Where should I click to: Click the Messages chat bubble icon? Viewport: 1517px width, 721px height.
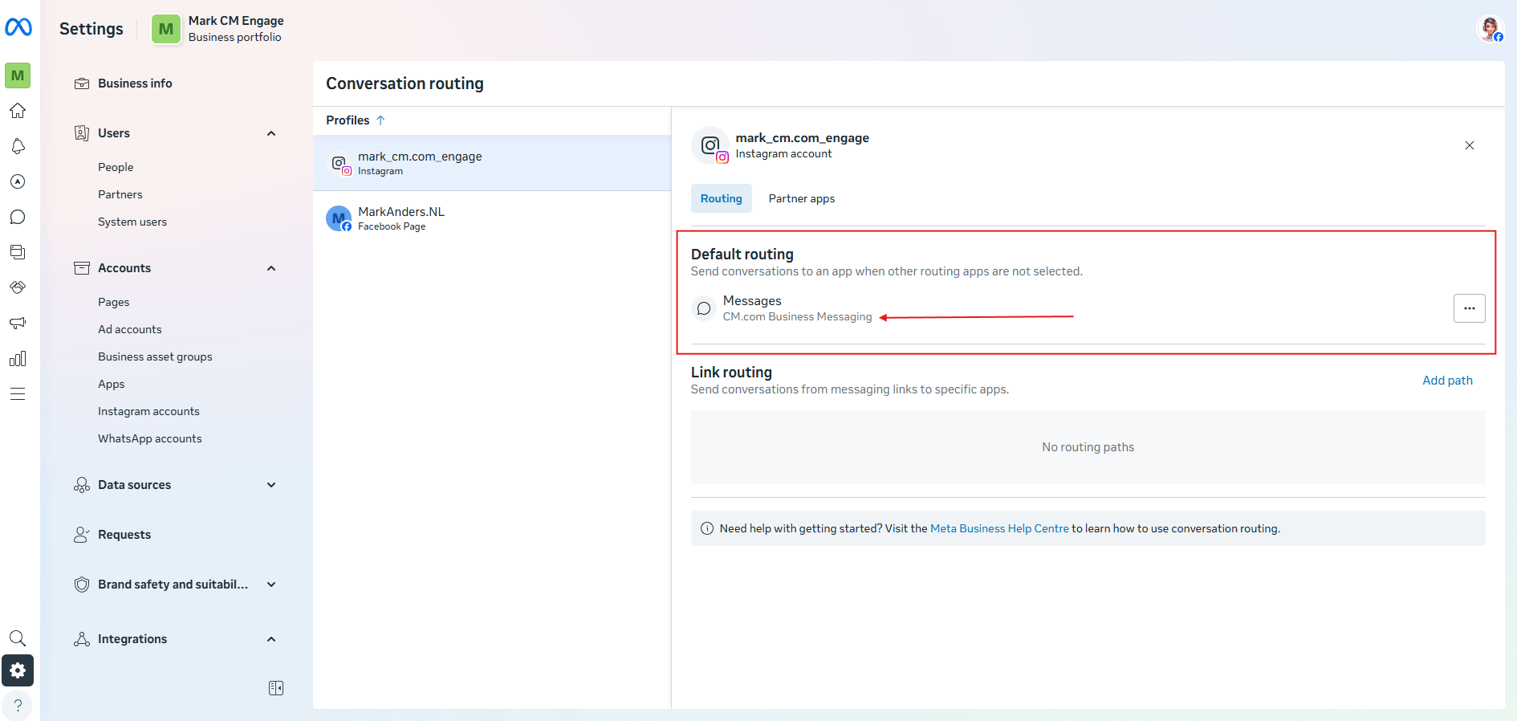[704, 308]
